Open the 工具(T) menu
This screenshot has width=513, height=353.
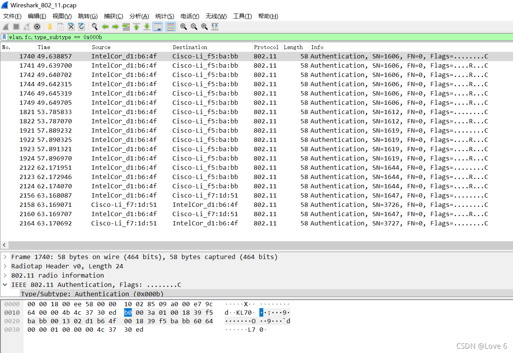[242, 16]
